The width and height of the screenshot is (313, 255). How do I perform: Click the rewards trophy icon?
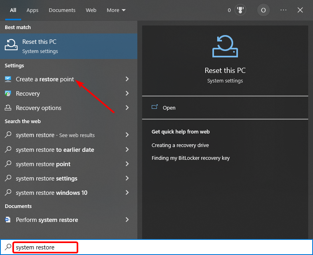(x=240, y=10)
